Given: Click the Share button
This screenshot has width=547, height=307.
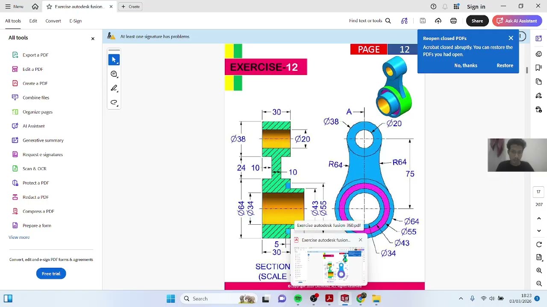Looking at the screenshot, I should pos(477,21).
